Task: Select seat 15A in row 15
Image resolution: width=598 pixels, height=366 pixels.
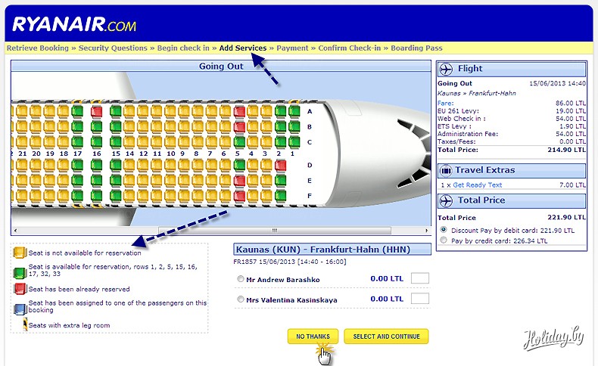Action: click(116, 111)
